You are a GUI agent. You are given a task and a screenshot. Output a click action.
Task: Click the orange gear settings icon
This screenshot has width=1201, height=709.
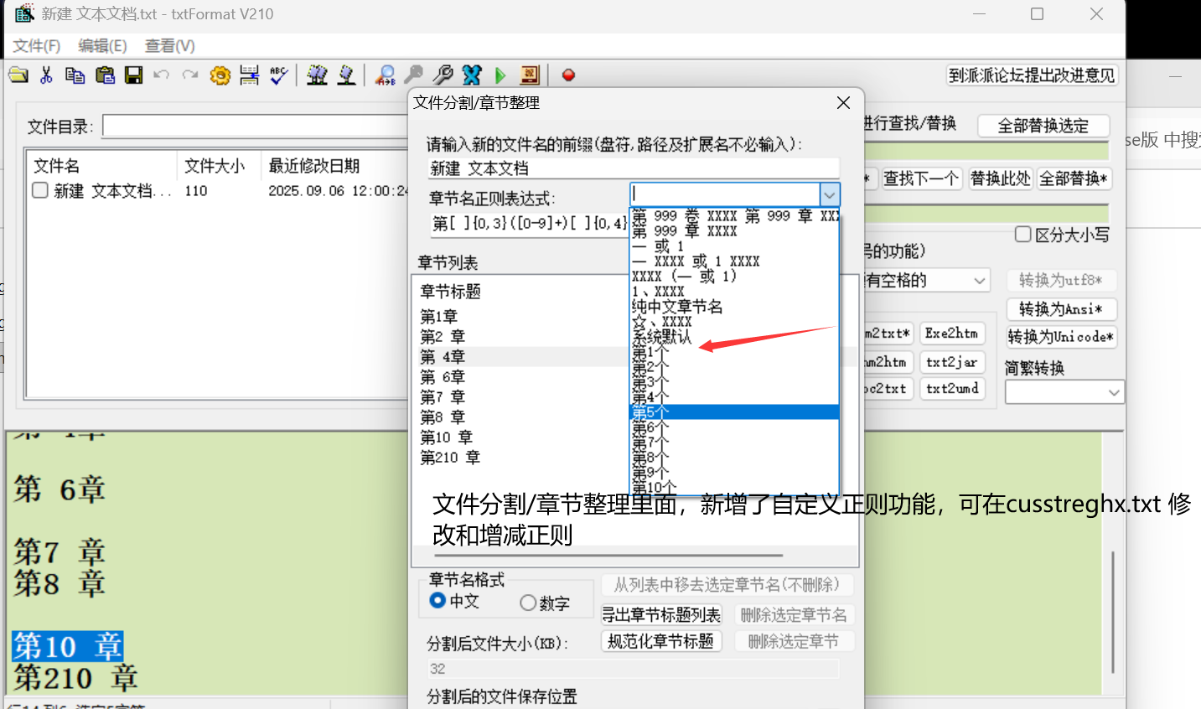click(220, 75)
